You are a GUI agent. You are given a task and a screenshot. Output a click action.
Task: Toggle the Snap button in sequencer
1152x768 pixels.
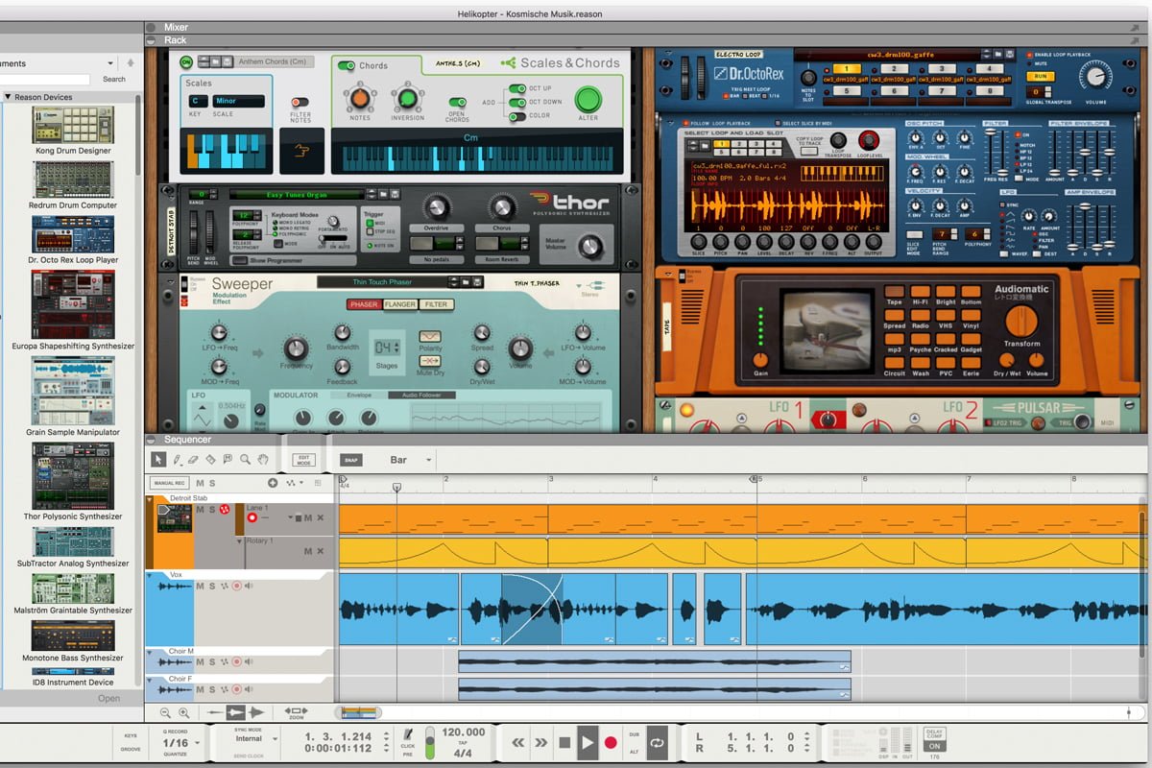[350, 460]
